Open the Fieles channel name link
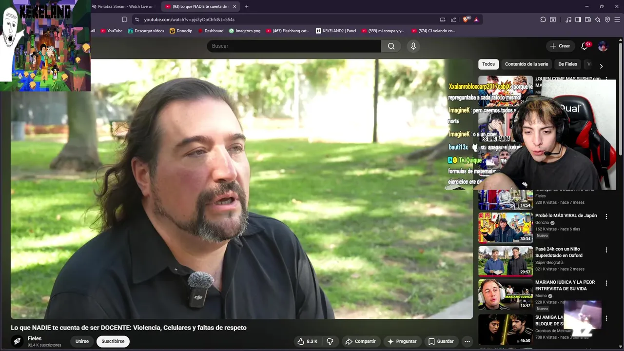 [x=35, y=338]
